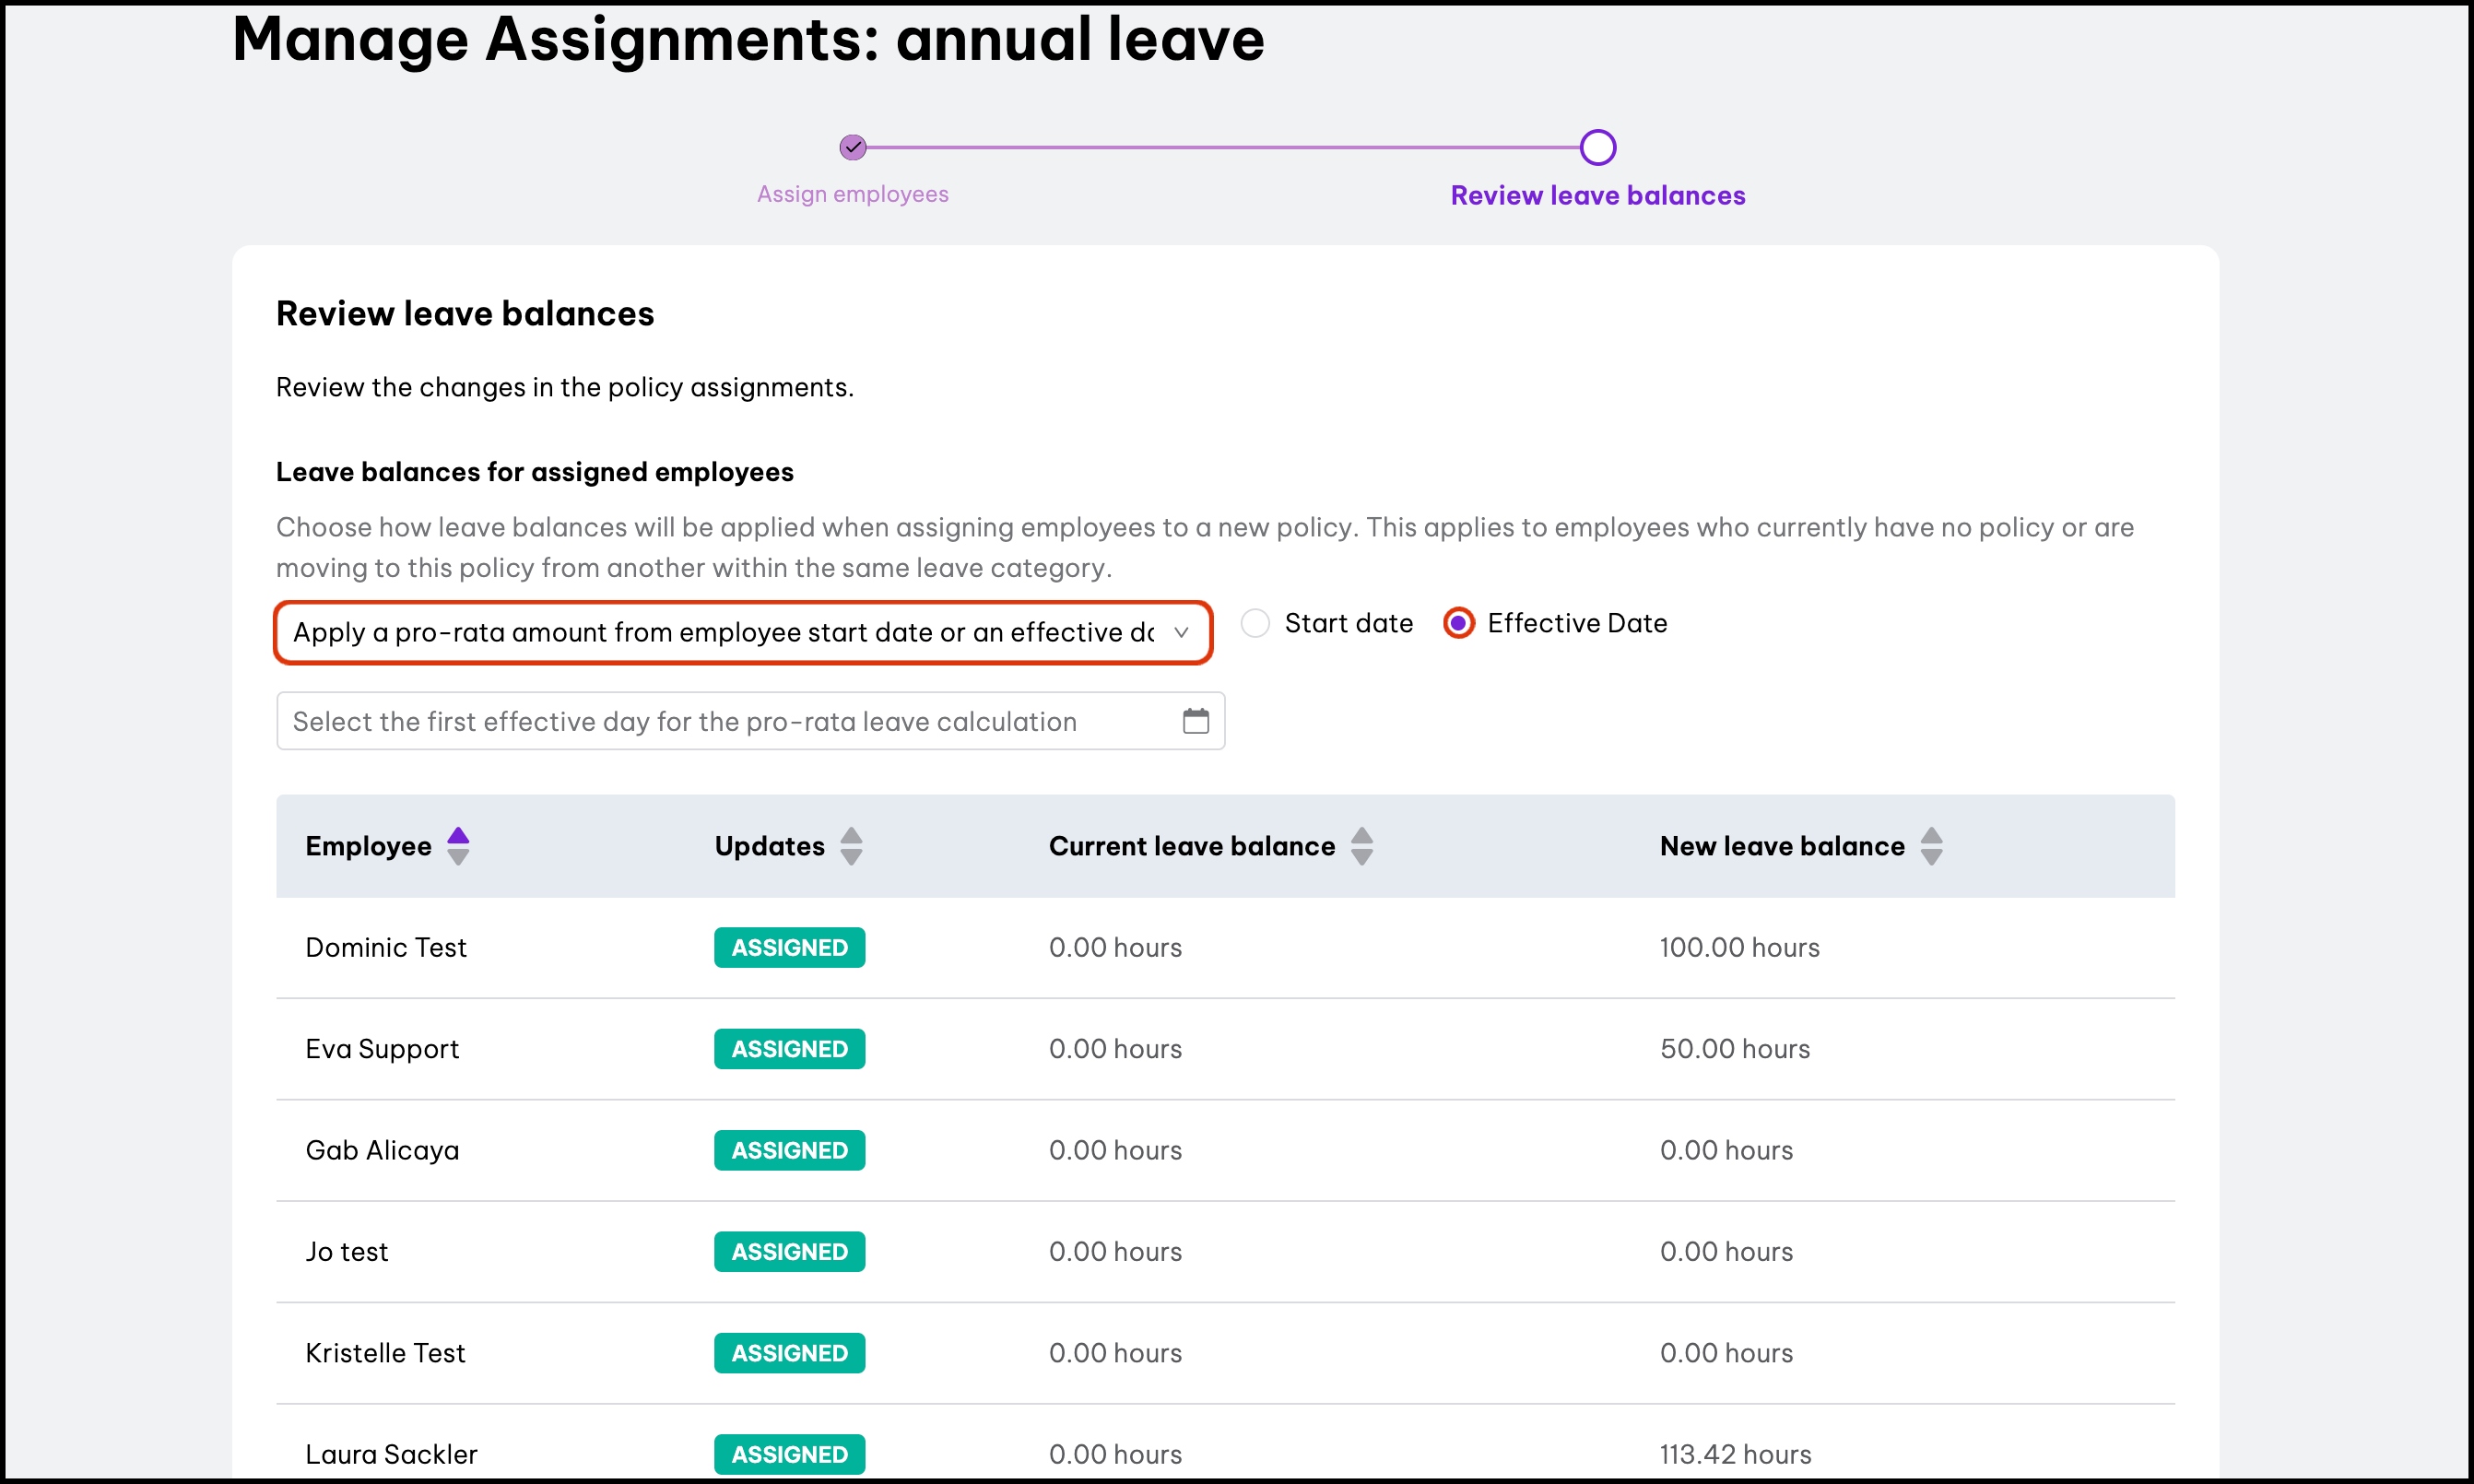Sort by Current leave balance arrows
Image resolution: width=2474 pixels, height=1484 pixels.
click(1361, 846)
